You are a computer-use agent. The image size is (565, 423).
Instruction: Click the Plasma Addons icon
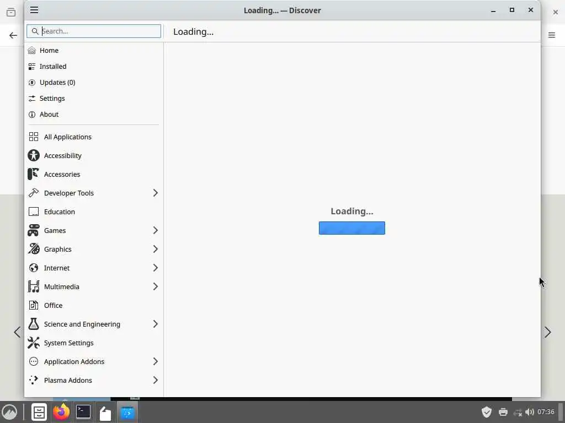coord(34,380)
